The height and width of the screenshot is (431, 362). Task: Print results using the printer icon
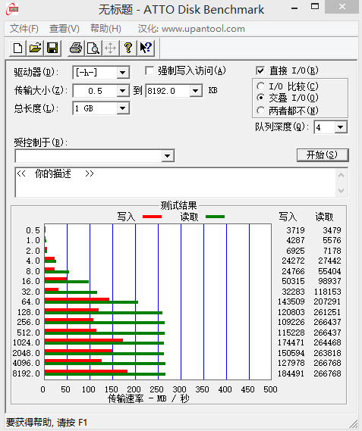[x=76, y=48]
